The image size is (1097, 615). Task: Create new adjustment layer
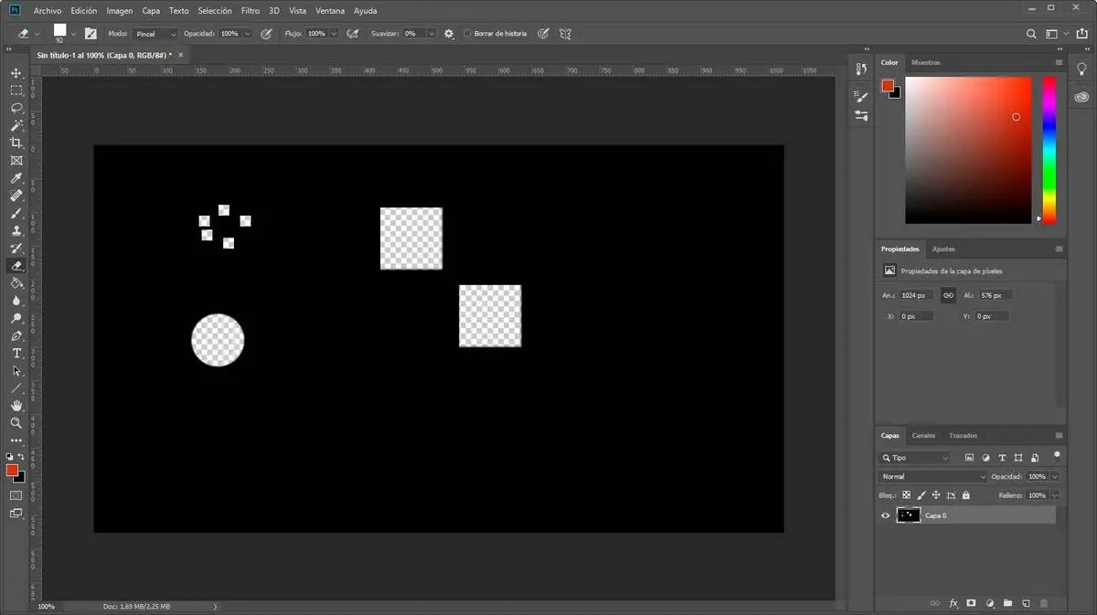click(x=989, y=604)
